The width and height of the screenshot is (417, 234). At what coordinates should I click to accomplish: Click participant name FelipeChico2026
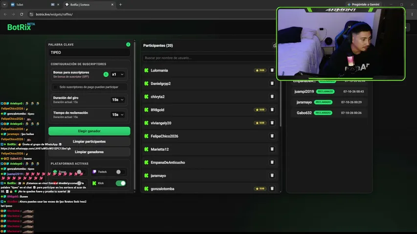164,136
